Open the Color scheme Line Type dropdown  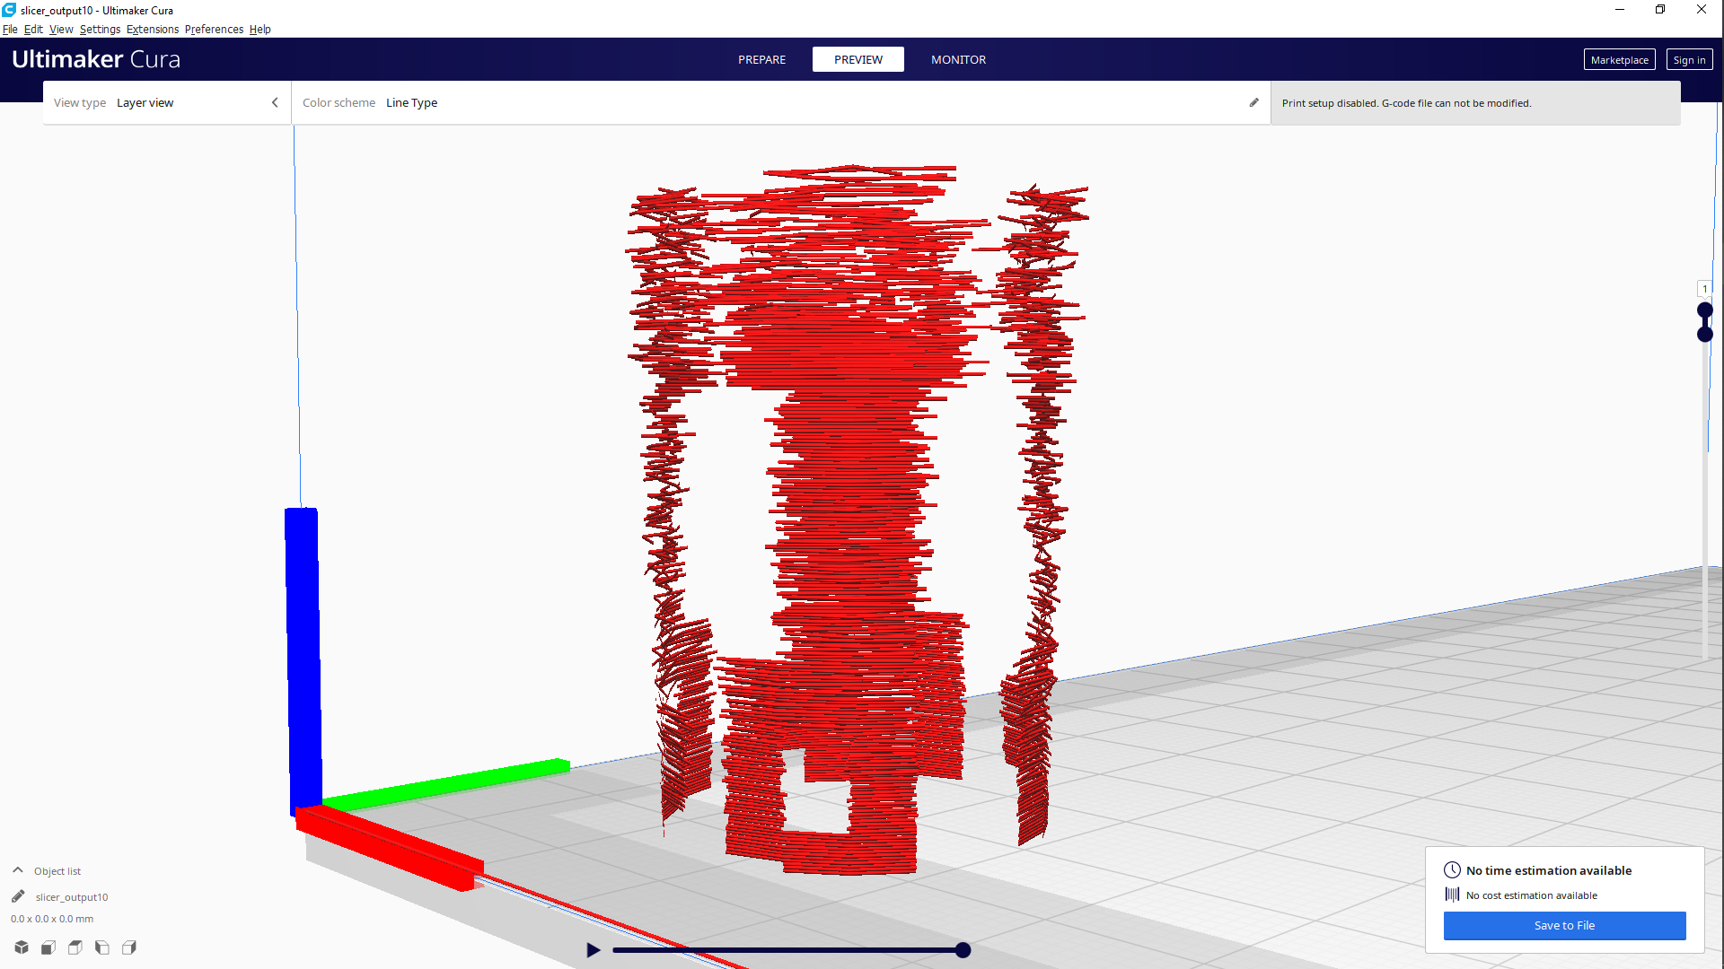[411, 102]
